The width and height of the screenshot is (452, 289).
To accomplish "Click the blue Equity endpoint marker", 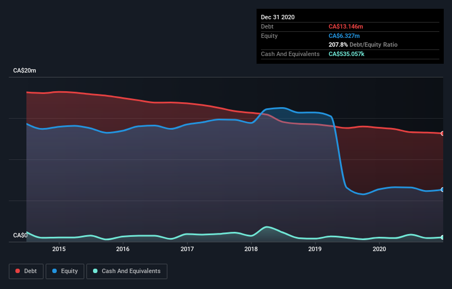I will pyautogui.click(x=443, y=190).
